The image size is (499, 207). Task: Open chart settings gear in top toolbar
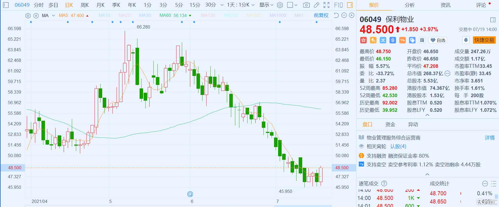click(x=280, y=5)
